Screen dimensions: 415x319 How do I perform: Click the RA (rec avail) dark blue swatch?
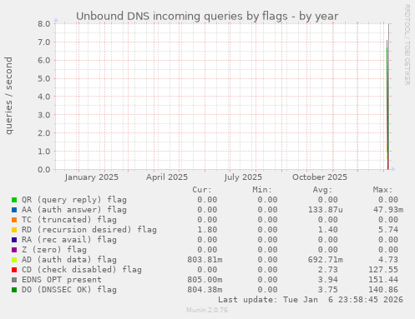tap(14, 240)
